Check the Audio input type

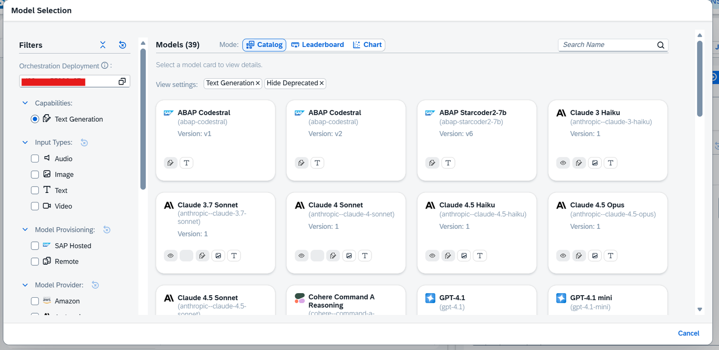pyautogui.click(x=35, y=159)
